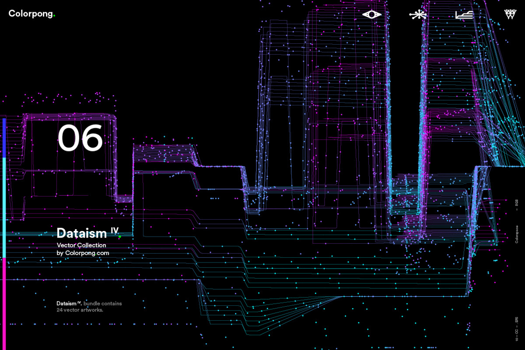Select the crown-shaped icon at top right
The height and width of the screenshot is (350, 525).
[x=510, y=14]
